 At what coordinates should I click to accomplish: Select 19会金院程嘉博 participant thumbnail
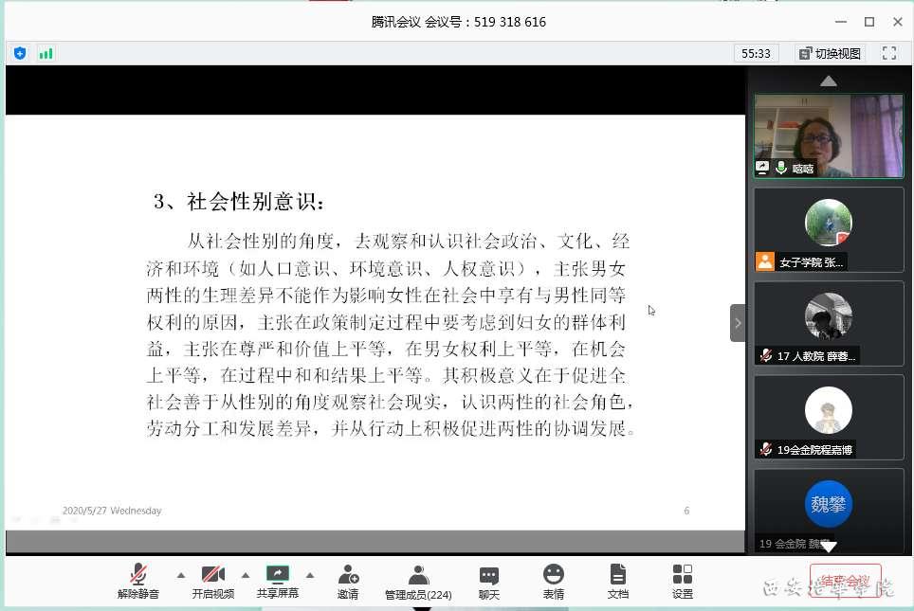point(829,417)
